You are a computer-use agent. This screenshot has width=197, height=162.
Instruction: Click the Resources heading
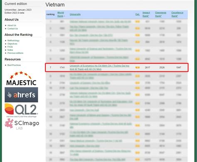12,59
